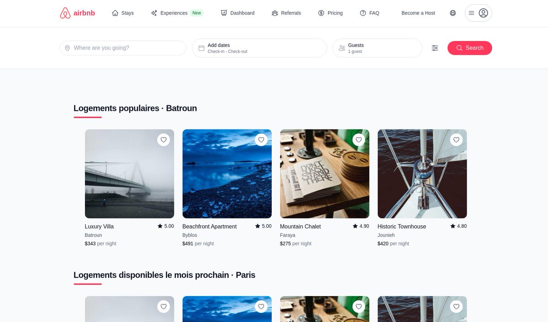Click the New badge beside Experiences
Image resolution: width=548 pixels, height=322 pixels.
tap(197, 13)
